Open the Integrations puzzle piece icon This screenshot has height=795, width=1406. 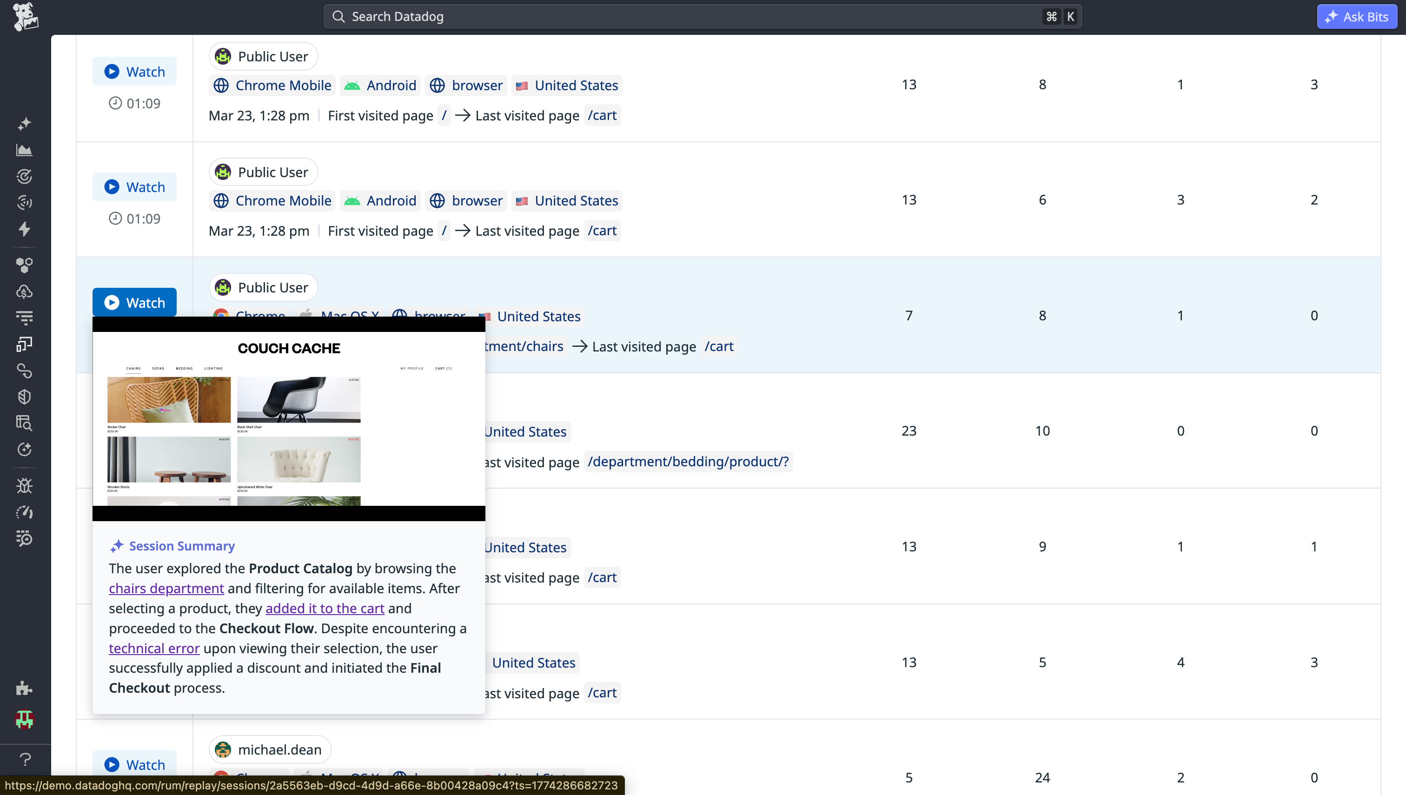click(x=25, y=688)
